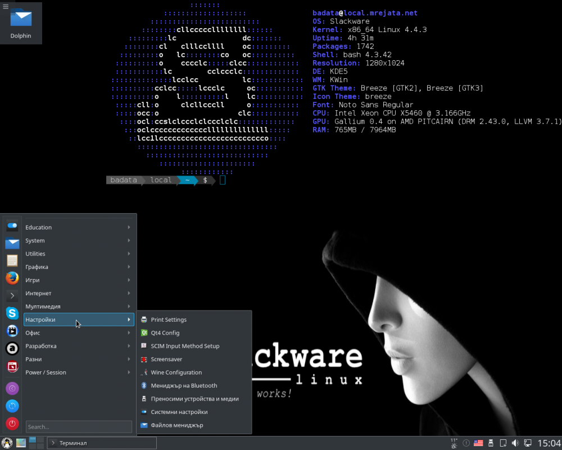Click 'Packages: 1742' terminal line
Screen dimensions: 562x450
point(343,46)
